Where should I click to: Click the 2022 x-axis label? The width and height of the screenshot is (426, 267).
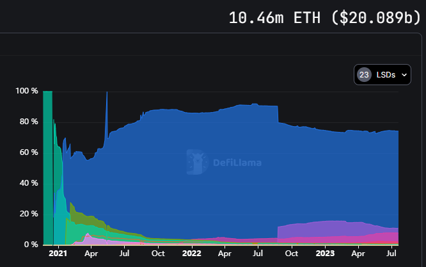click(x=191, y=254)
